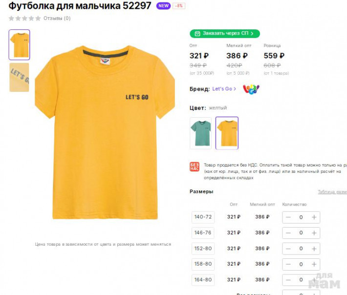The image size is (347, 295).
Task: Select size 164-80 option
Action: [203, 280]
